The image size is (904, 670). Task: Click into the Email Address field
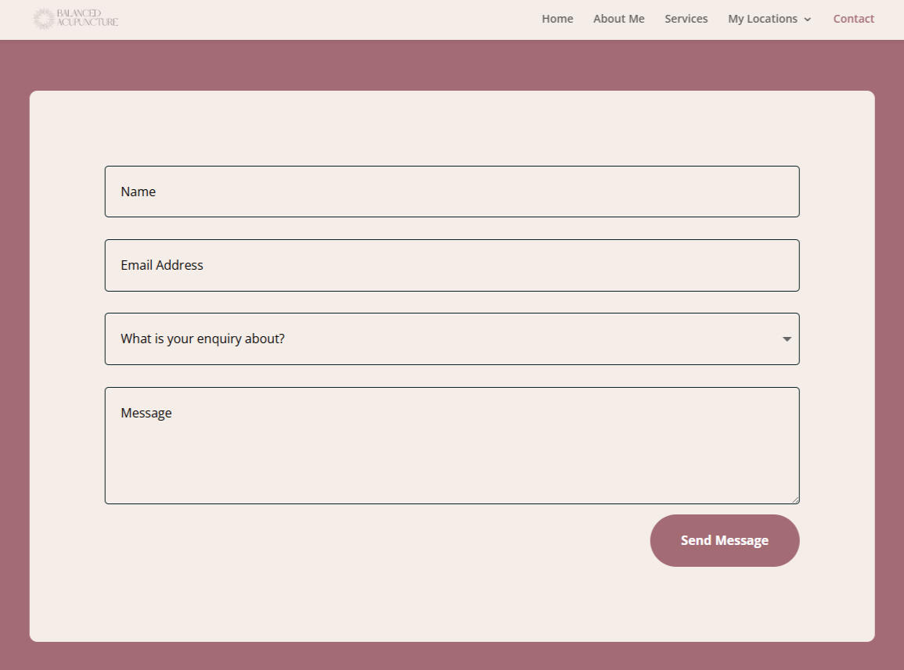click(x=452, y=265)
